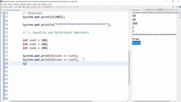The height and width of the screenshot is (102, 181).
Task: Click the External Tools run icon
Action: (x=28, y=7)
